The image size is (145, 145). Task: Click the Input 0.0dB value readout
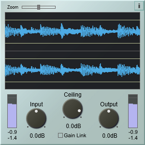tap(37, 136)
